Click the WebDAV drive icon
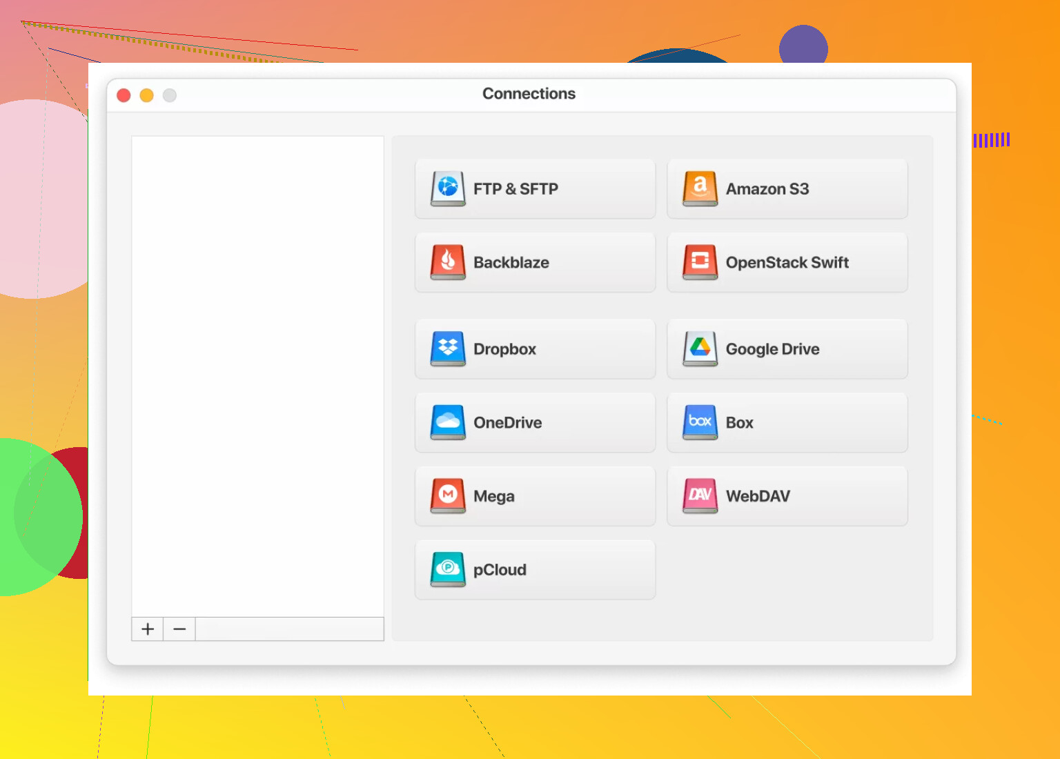The width and height of the screenshot is (1060, 759). (x=700, y=496)
